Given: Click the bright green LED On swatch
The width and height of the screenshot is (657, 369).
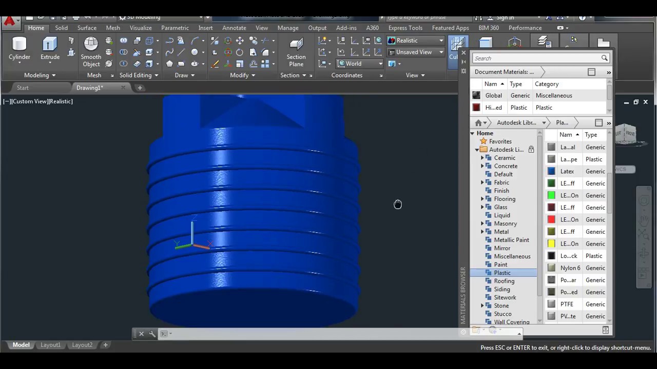Looking at the screenshot, I should tap(551, 195).
